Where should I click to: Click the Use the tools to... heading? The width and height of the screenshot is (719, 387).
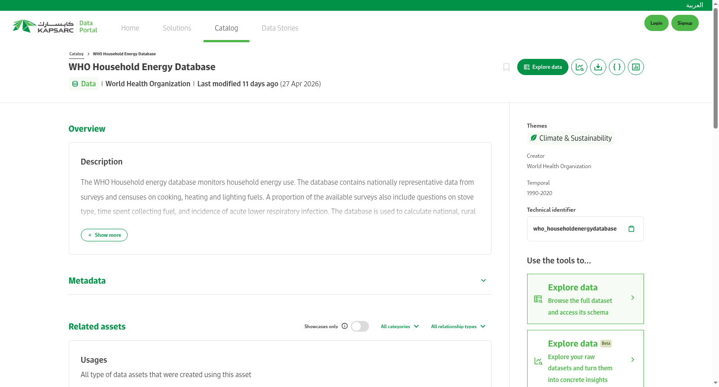coord(559,261)
